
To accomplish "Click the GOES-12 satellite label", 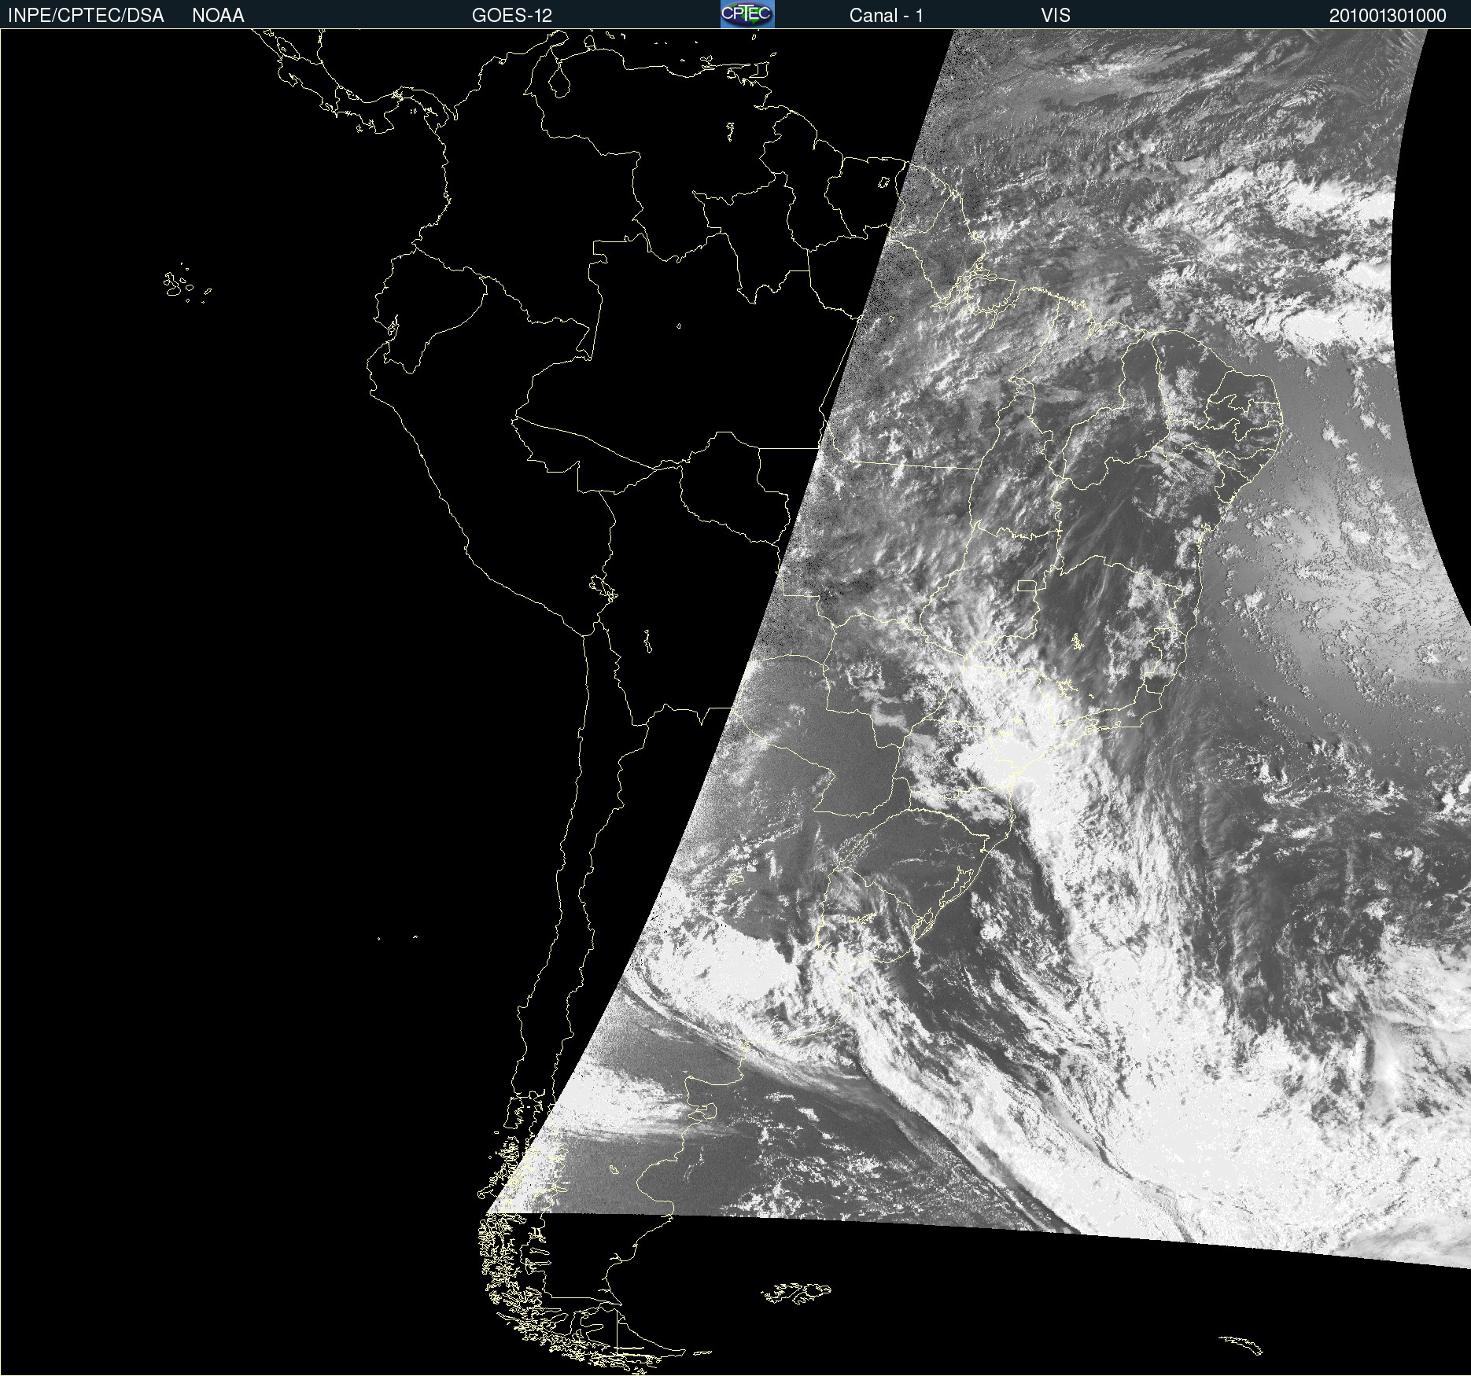I will pyautogui.click(x=512, y=16).
